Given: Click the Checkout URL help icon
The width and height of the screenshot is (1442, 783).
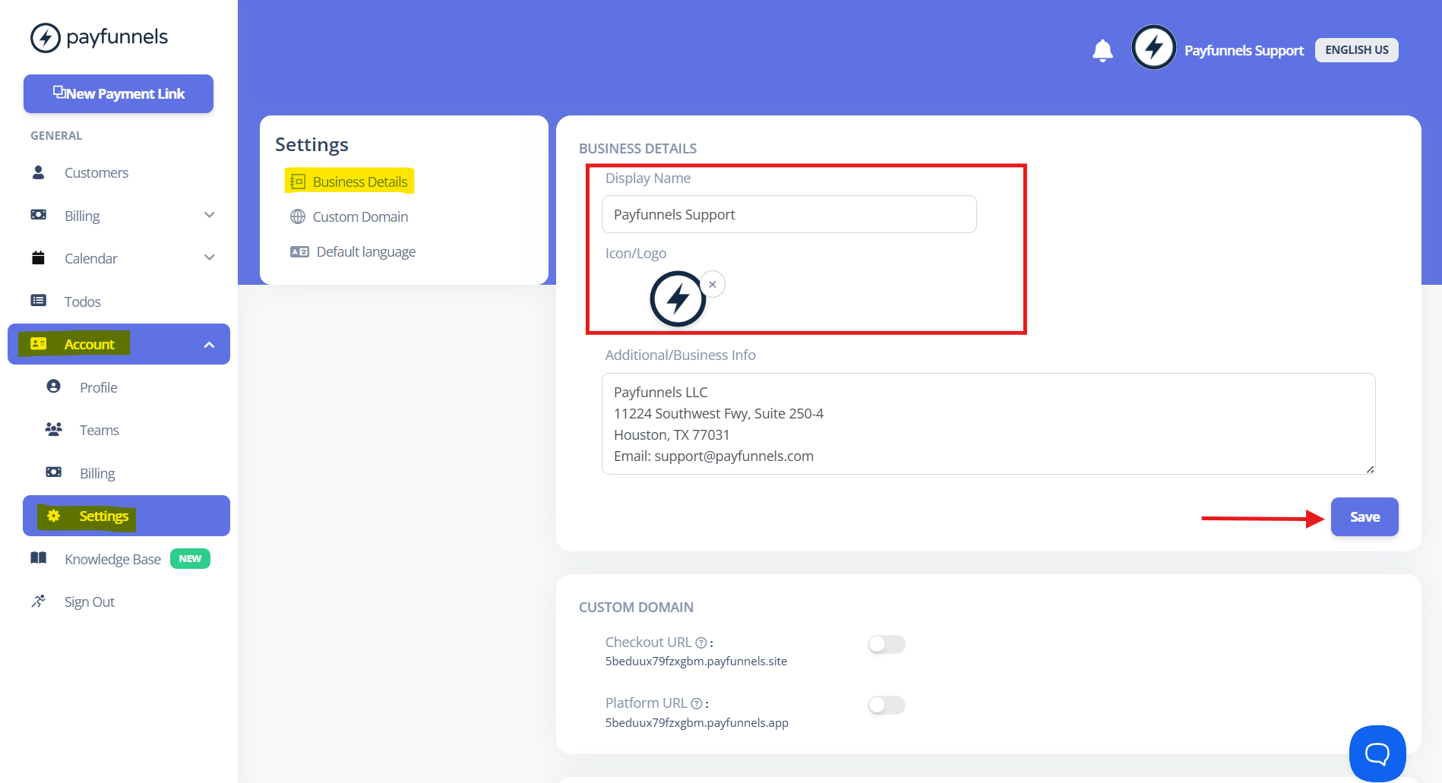Looking at the screenshot, I should [701, 643].
